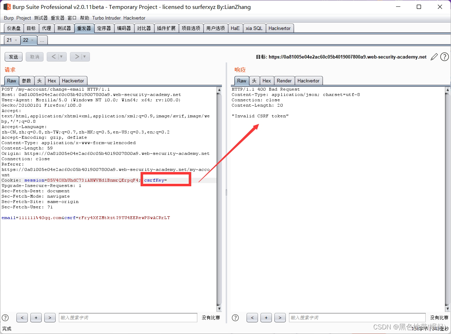Screen dimensions: 451x334
Task: Select repeater tab 21
Action: click(9, 40)
